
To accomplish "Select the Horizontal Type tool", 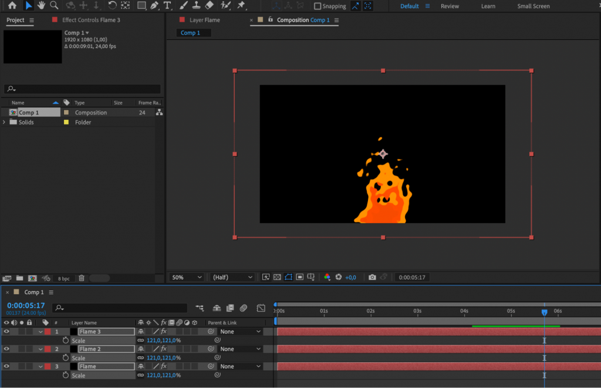I will click(x=168, y=6).
